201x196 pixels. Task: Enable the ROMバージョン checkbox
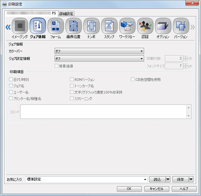pos(72,79)
